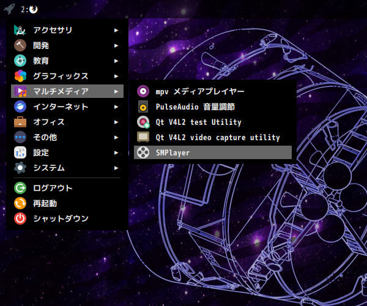Click the Qt V4L2 video capture TV icon
This screenshot has width=367, height=306.
143,137
